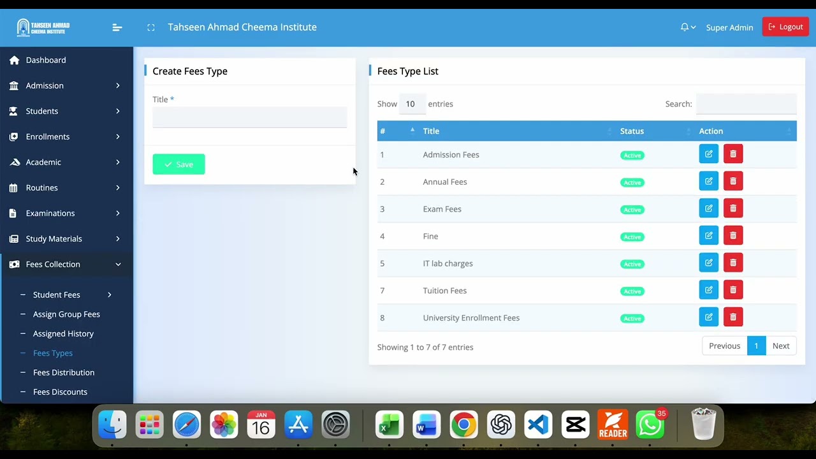This screenshot has height=459, width=816.
Task: Select Fees Types in sidebar
Action: (53, 353)
